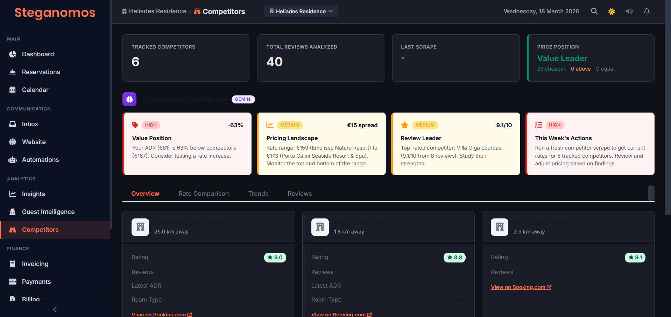Click the Calendar icon in the sidebar
The width and height of the screenshot is (671, 317).
(12, 89)
